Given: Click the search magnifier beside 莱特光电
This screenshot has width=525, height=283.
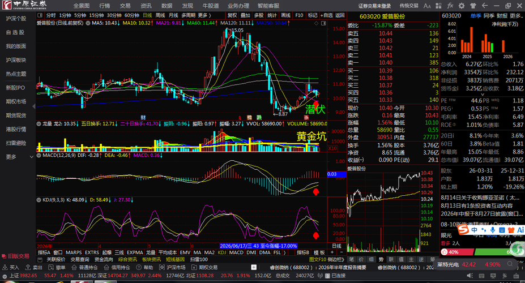Looking at the screenshot, I should pos(510,264).
